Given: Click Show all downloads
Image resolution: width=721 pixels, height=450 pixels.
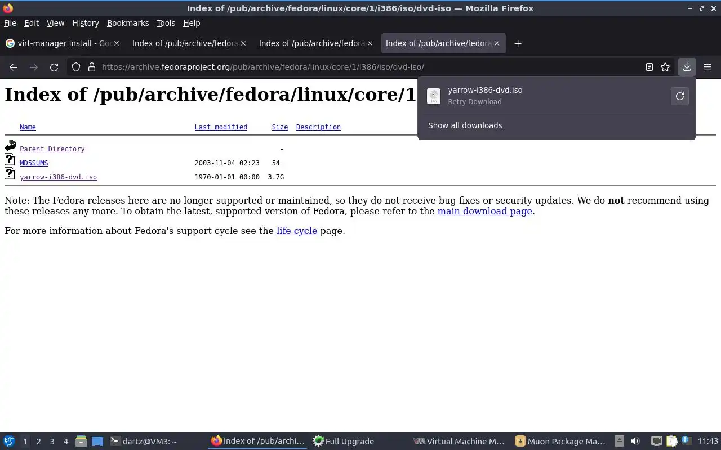Looking at the screenshot, I should [465, 125].
